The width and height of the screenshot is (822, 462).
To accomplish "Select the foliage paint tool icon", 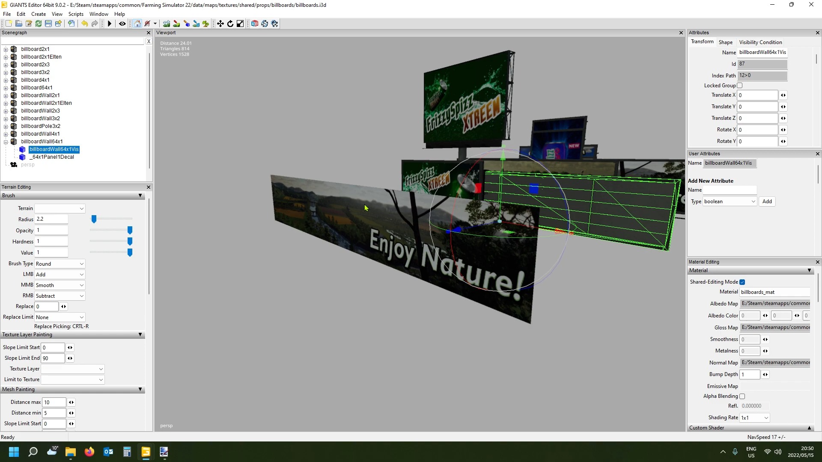I will click(186, 24).
